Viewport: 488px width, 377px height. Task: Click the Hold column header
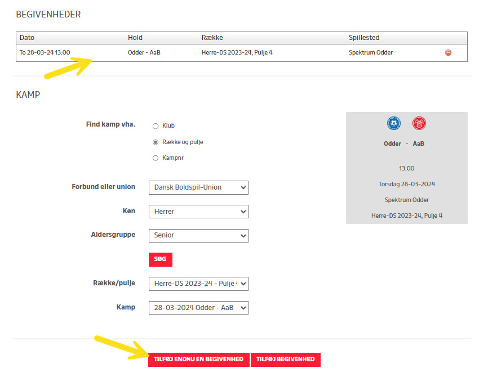tap(135, 38)
